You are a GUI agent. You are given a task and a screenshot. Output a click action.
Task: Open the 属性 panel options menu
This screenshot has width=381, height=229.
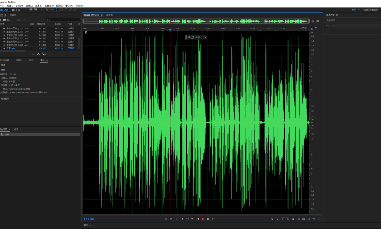pos(47,61)
